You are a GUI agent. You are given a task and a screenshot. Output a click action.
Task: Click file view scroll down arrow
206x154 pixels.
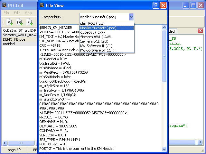[164, 149]
